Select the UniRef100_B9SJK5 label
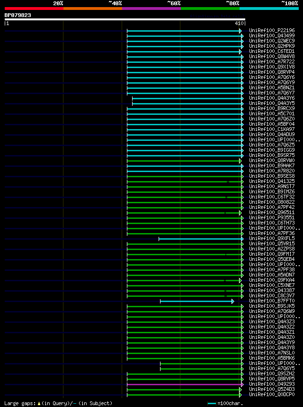The image size is (303, 407). (272, 306)
